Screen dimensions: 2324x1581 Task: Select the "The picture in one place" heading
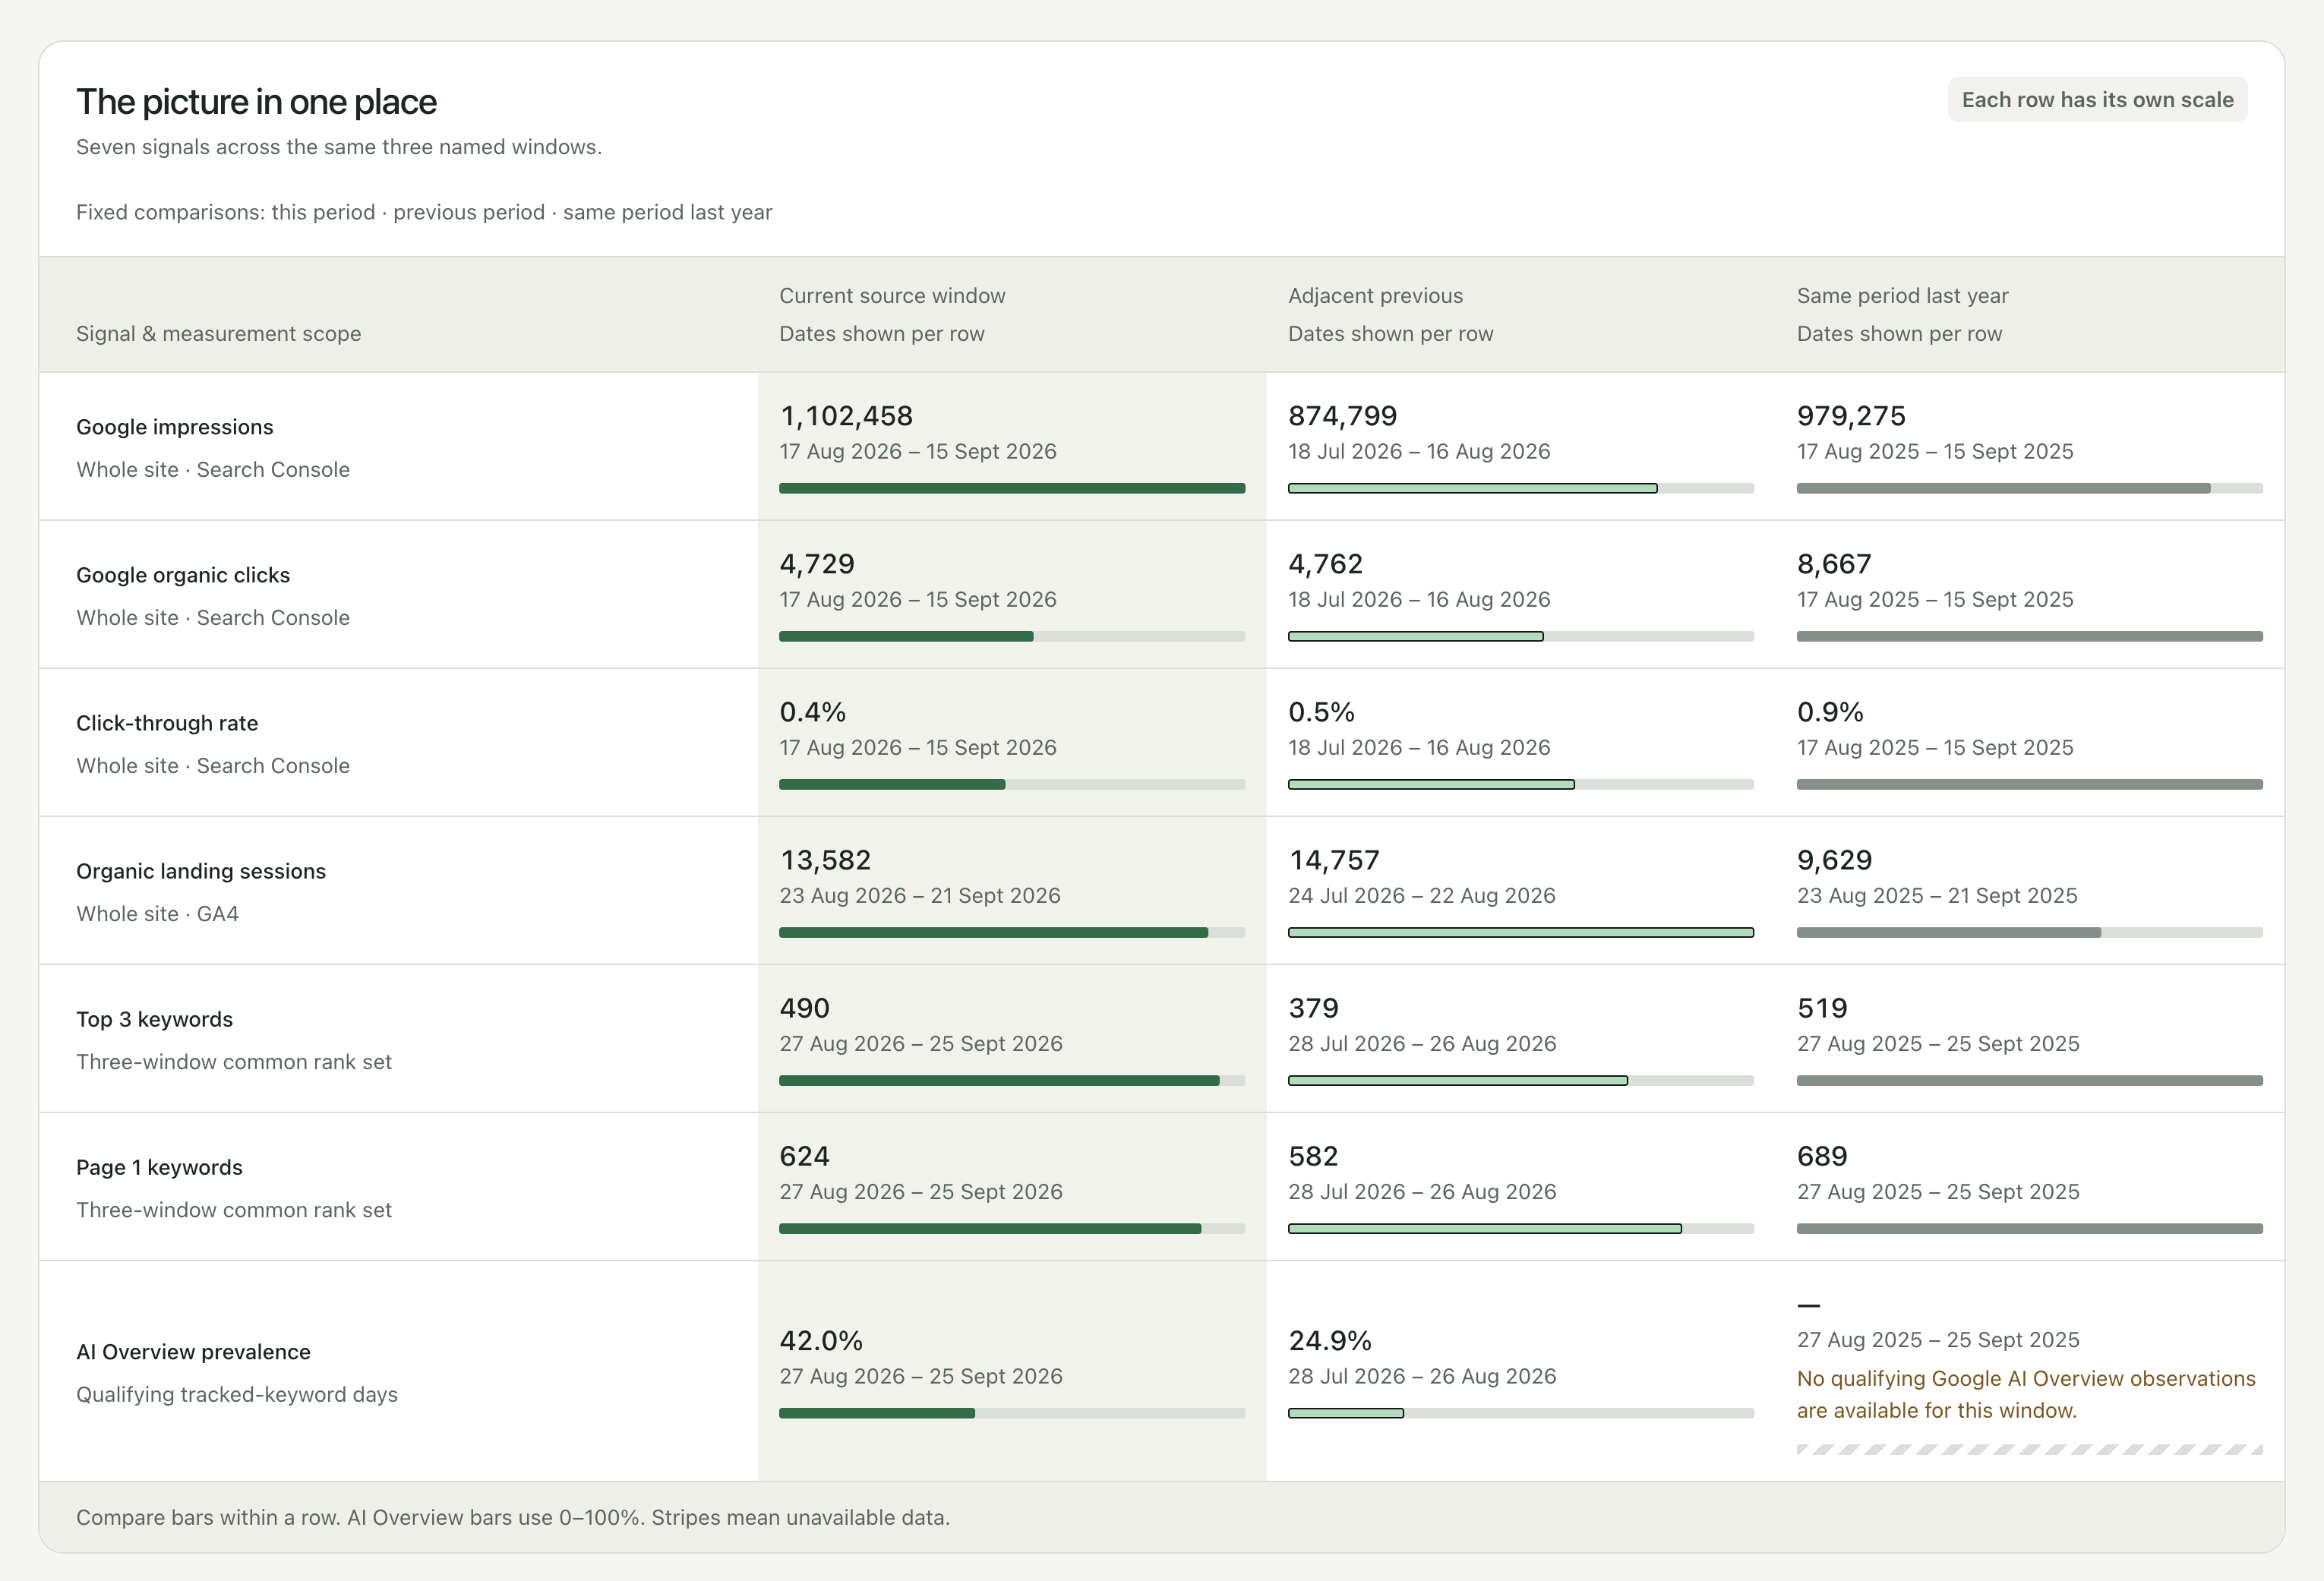[x=256, y=102]
